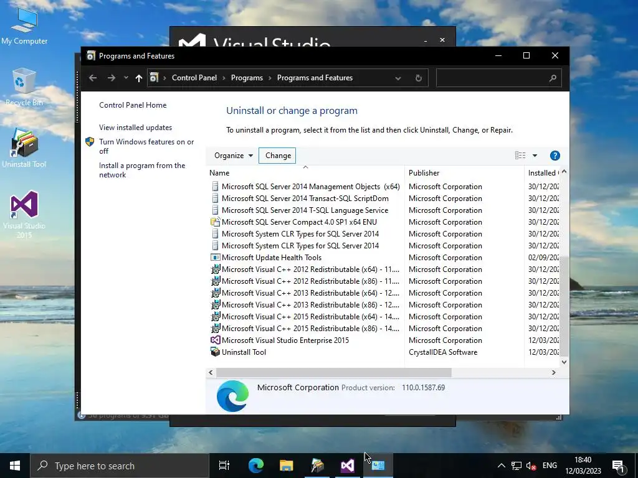Click the Uninstall Tool row icon
638x478 pixels.
pyautogui.click(x=215, y=352)
